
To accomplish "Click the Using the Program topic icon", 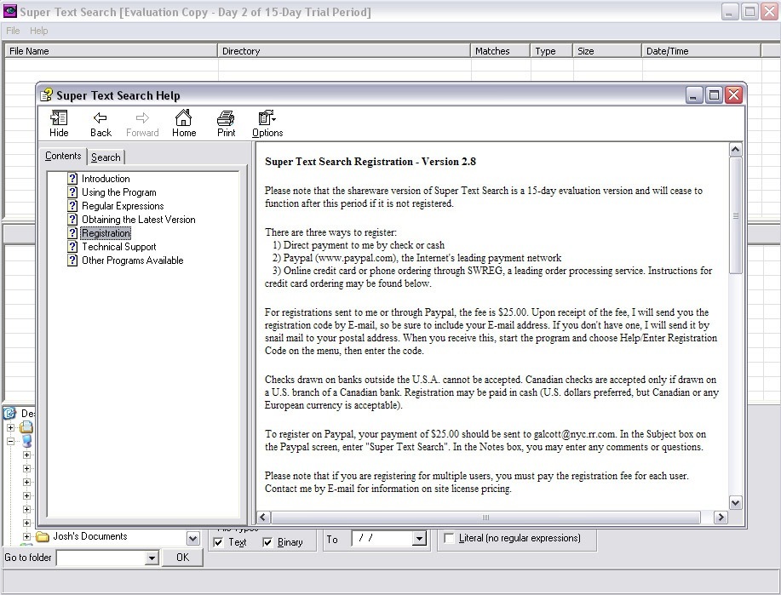I will [x=72, y=192].
